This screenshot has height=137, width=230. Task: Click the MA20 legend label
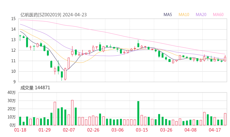tap(201, 15)
